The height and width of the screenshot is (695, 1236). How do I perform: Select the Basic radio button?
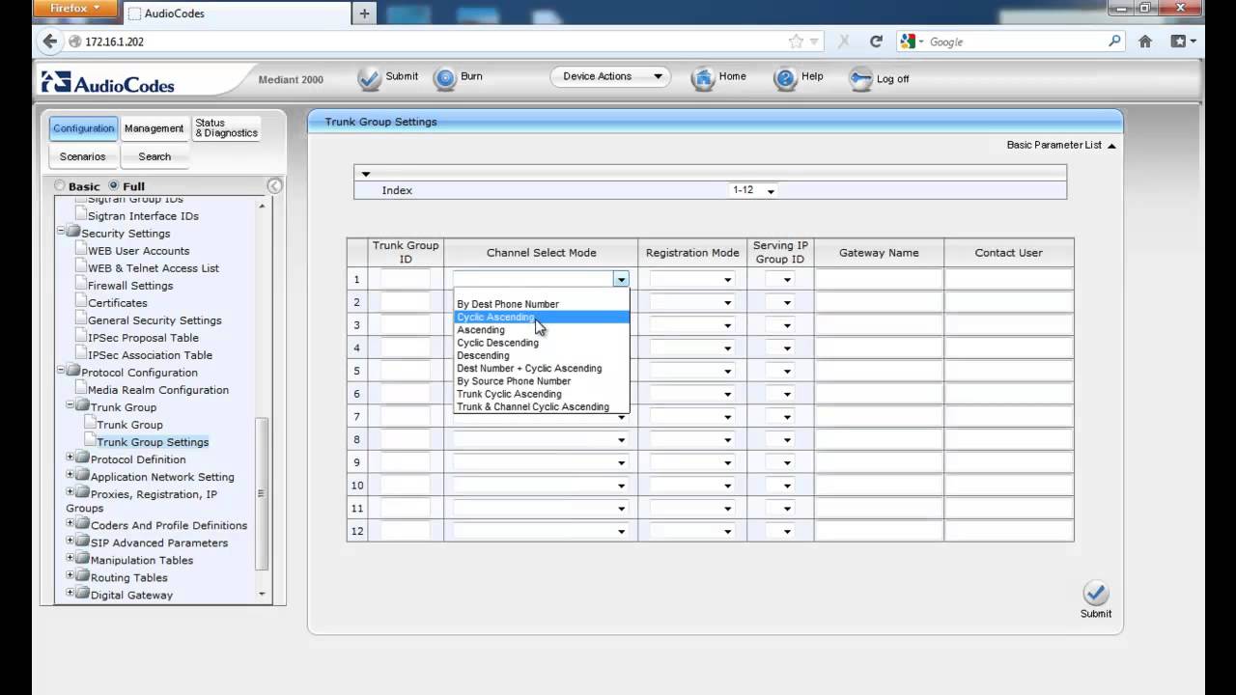[60, 185]
